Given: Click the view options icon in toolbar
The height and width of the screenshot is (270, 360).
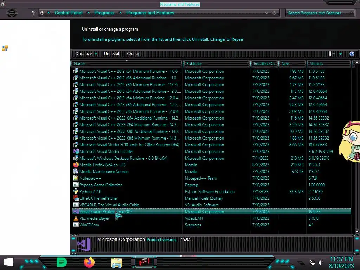Looking at the screenshot, I should [x=332, y=54].
